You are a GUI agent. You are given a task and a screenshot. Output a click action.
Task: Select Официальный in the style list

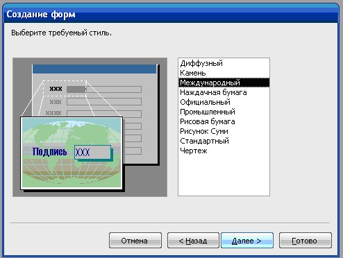(x=224, y=102)
